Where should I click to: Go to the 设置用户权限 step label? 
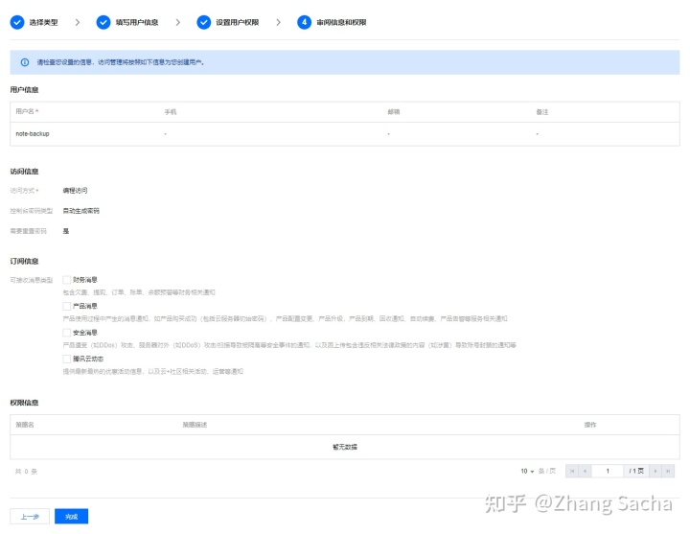coord(238,21)
